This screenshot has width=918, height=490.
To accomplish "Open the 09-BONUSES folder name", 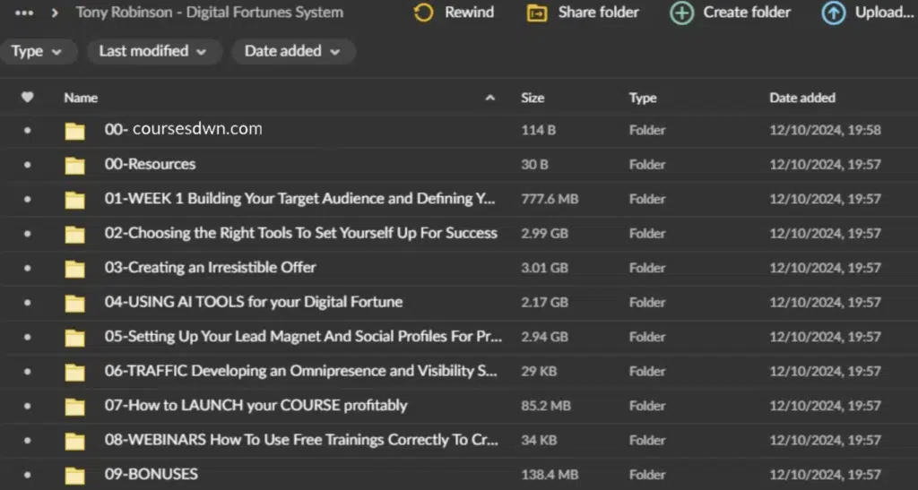I will click(151, 474).
